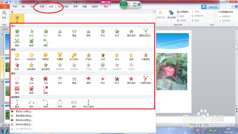
Task: Open the 文件 menu
Action: [x=5, y=7]
